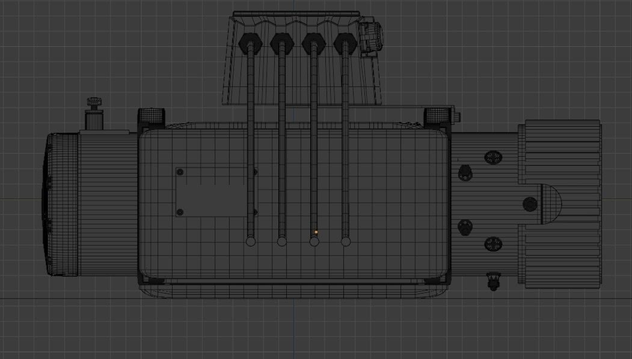Image resolution: width=632 pixels, height=359 pixels.
Task: Select the rightmost cable's round end cap
Action: [x=346, y=241]
